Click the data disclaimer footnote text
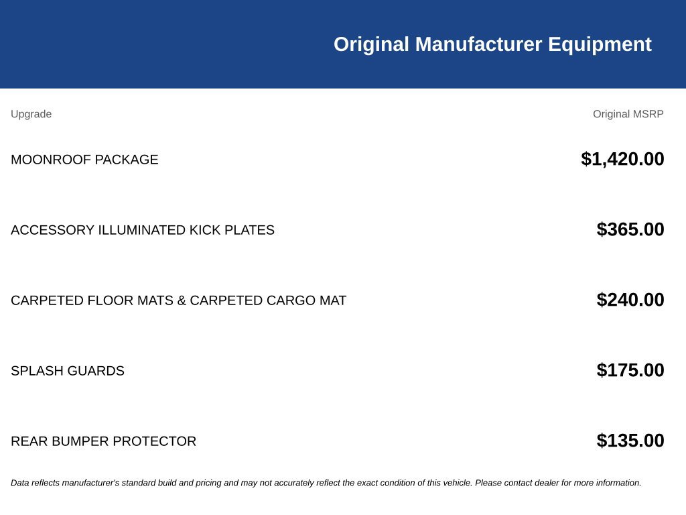This screenshot has width=686, height=515. [326, 483]
